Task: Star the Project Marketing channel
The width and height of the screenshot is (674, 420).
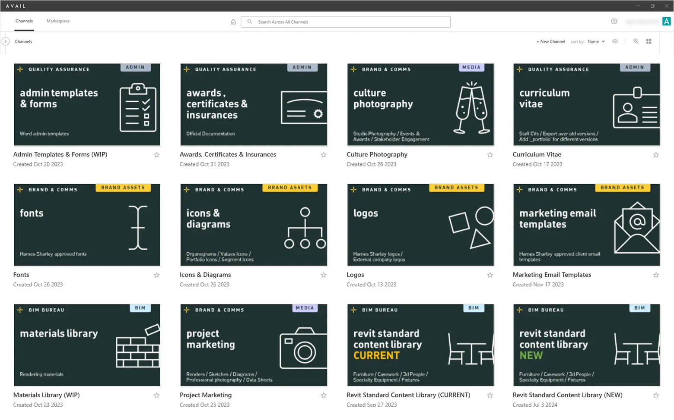Action: 324,395
